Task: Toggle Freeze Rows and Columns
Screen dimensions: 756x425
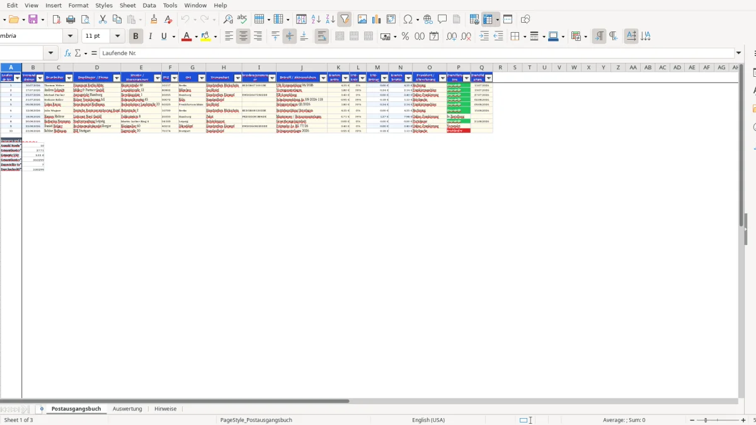Action: click(488, 20)
